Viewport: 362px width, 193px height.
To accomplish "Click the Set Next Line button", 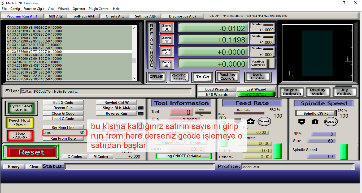I will (x=63, y=128).
